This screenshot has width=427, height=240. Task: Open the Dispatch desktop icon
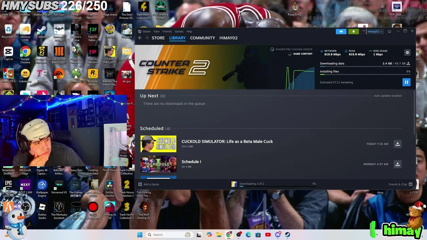point(126,31)
